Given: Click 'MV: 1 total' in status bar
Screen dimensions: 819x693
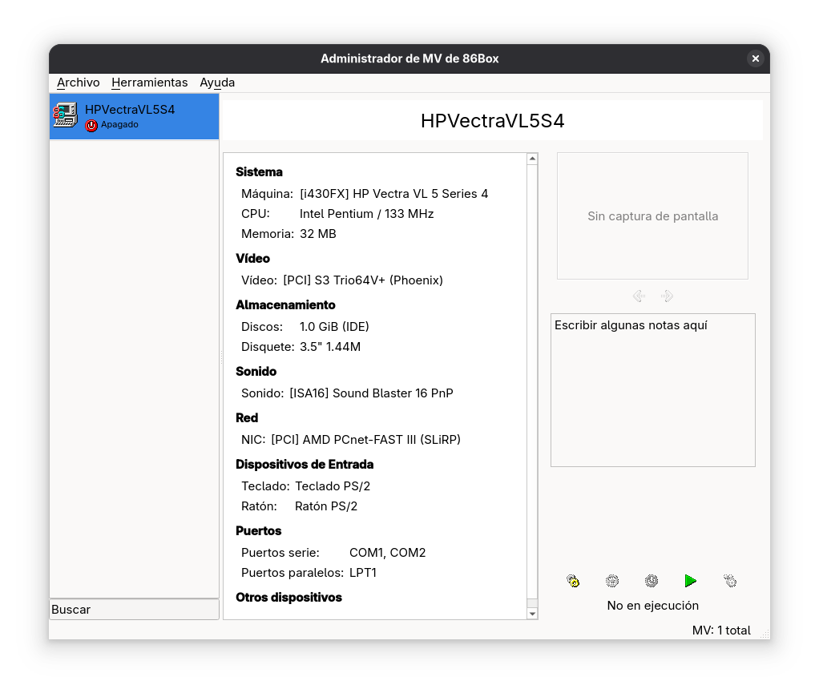Looking at the screenshot, I should pyautogui.click(x=721, y=631).
